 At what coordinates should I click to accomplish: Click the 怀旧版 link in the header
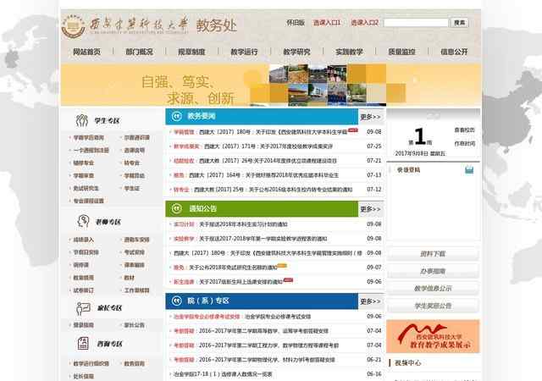(296, 23)
